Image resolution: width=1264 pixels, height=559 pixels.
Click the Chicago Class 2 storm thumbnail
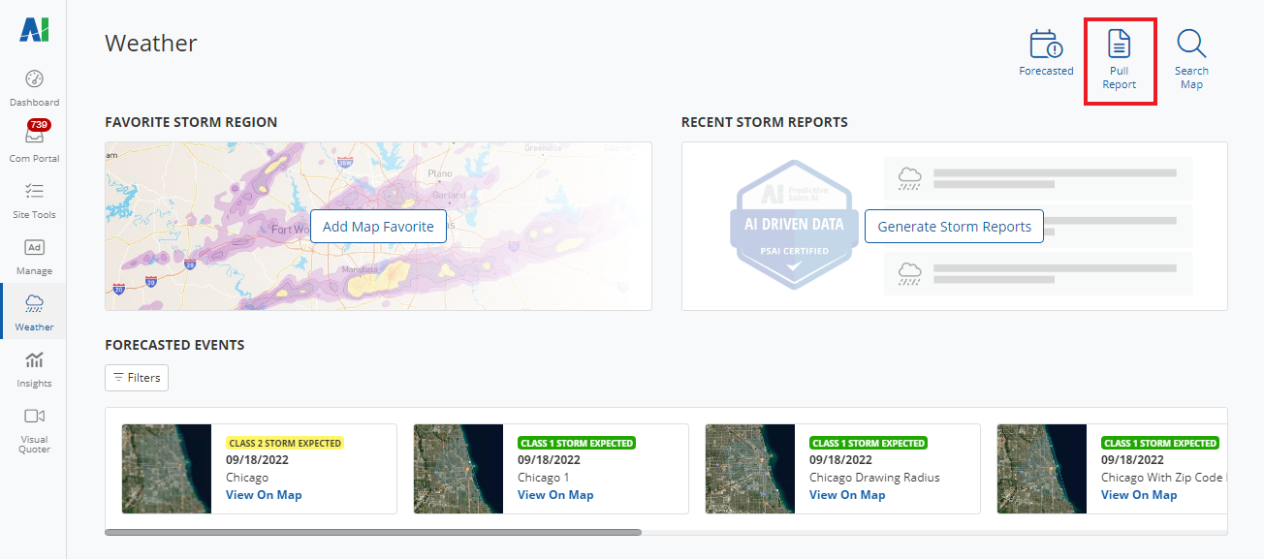167,469
